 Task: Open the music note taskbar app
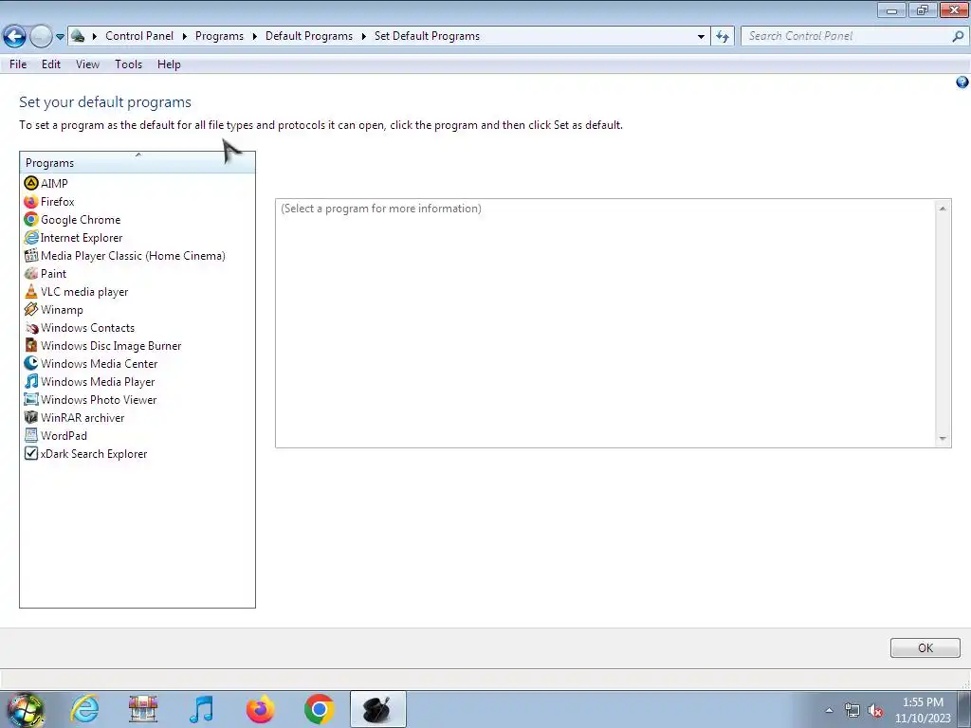[202, 709]
